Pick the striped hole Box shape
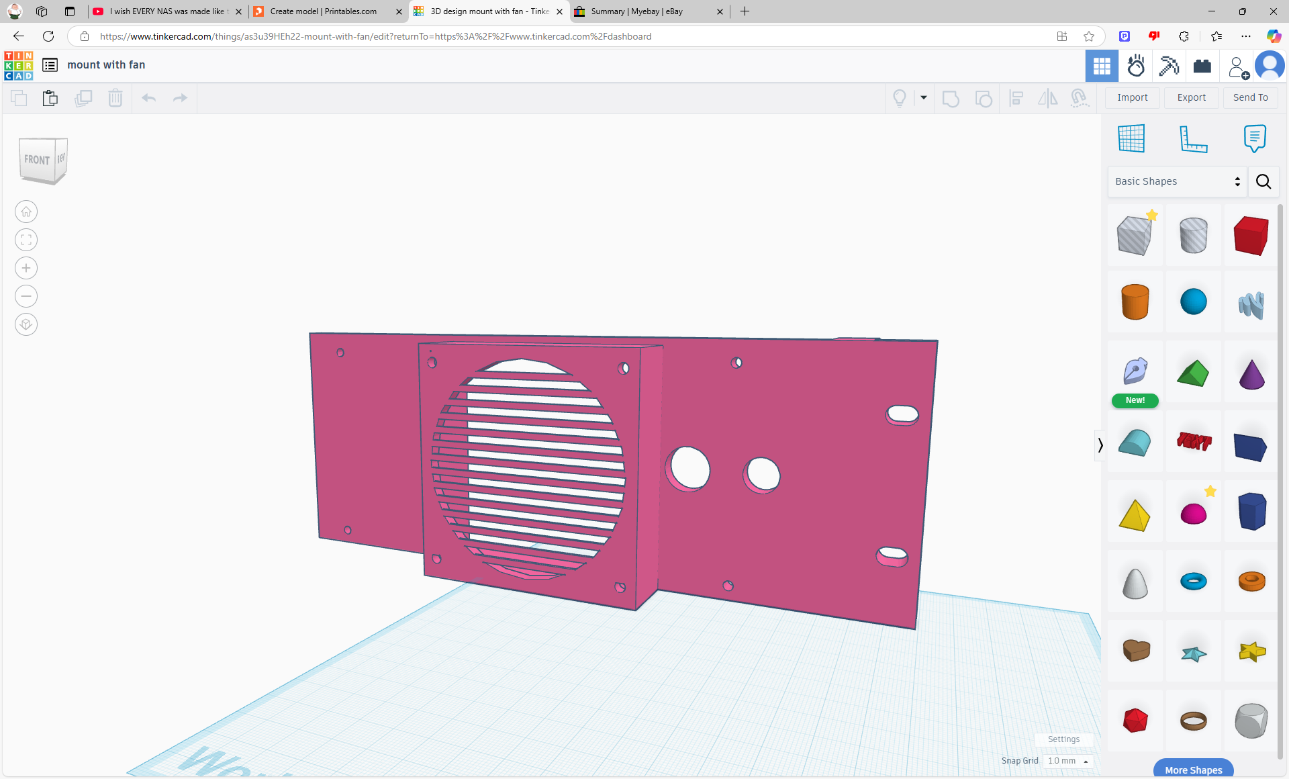 [1135, 236]
